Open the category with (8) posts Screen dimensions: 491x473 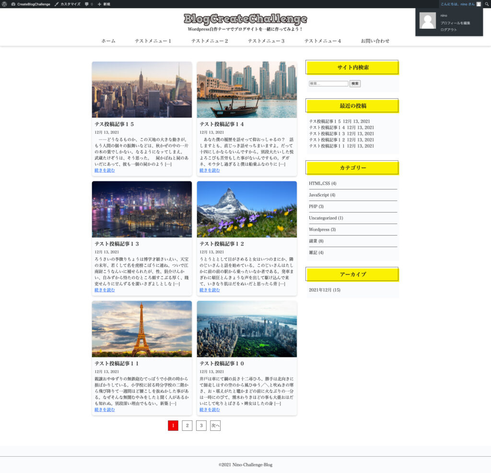(x=316, y=241)
